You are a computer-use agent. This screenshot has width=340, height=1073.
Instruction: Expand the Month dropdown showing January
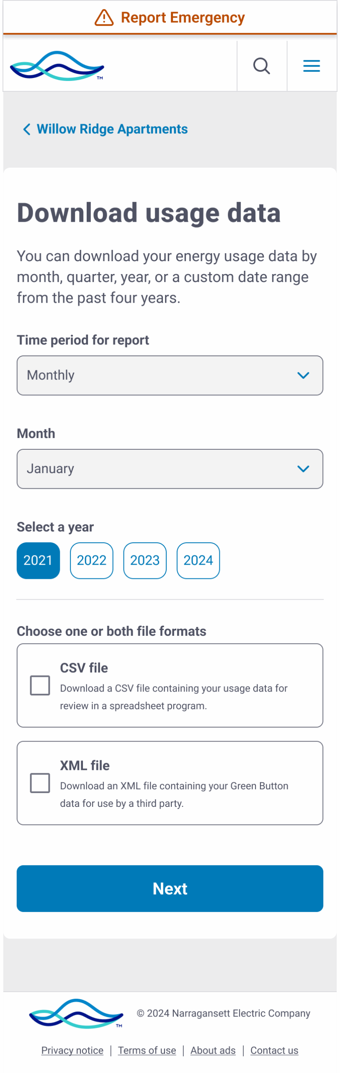point(170,469)
